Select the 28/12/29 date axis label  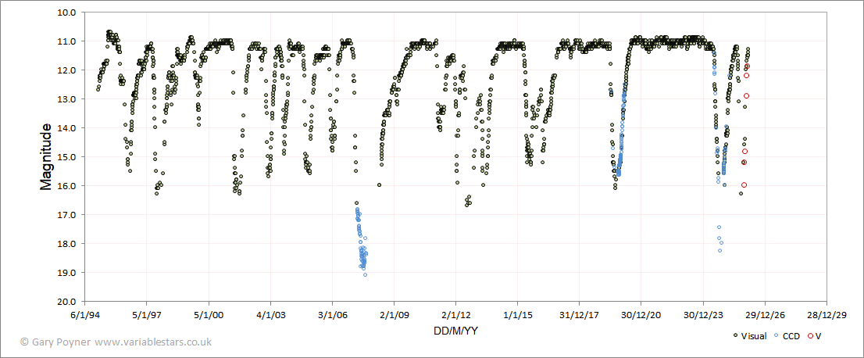[x=827, y=315]
